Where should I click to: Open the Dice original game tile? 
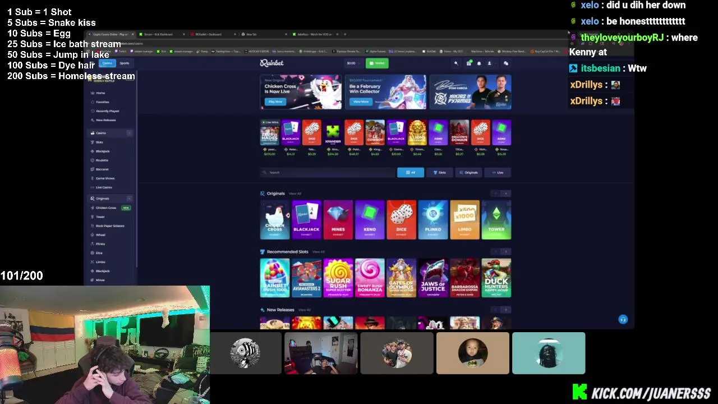[x=401, y=219]
